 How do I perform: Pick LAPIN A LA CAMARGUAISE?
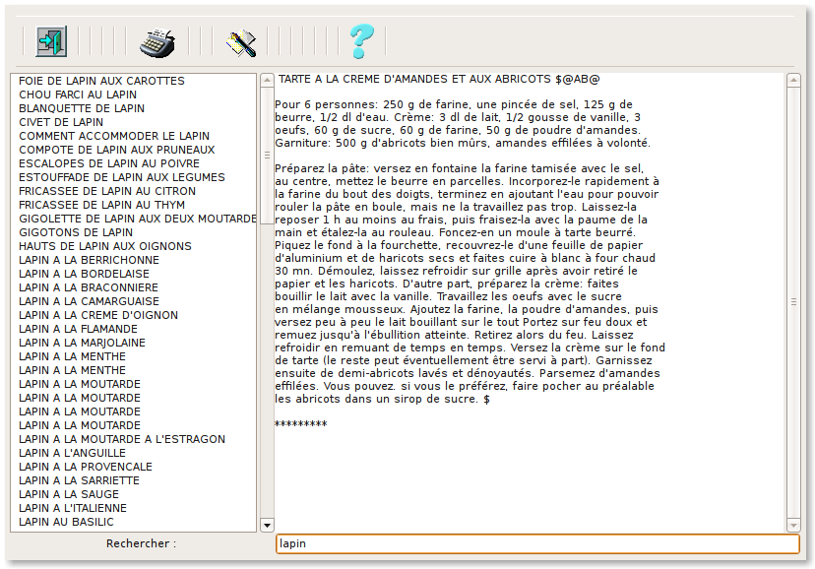(x=89, y=301)
